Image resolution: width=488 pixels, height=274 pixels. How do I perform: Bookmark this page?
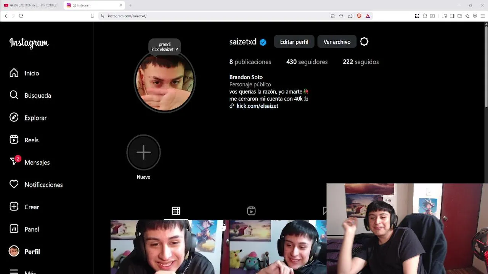tap(92, 16)
